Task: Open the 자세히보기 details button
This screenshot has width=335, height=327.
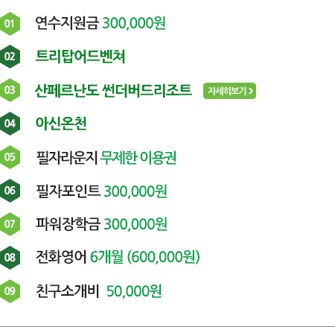Action: [x=229, y=91]
